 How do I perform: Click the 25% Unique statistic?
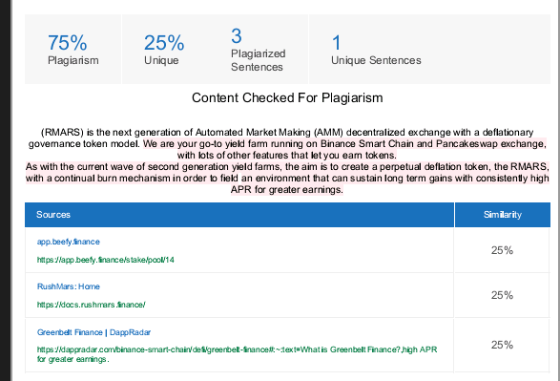pyautogui.click(x=164, y=50)
